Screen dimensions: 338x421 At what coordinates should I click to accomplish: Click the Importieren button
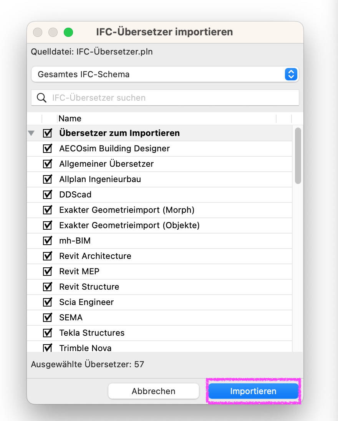coord(253,391)
